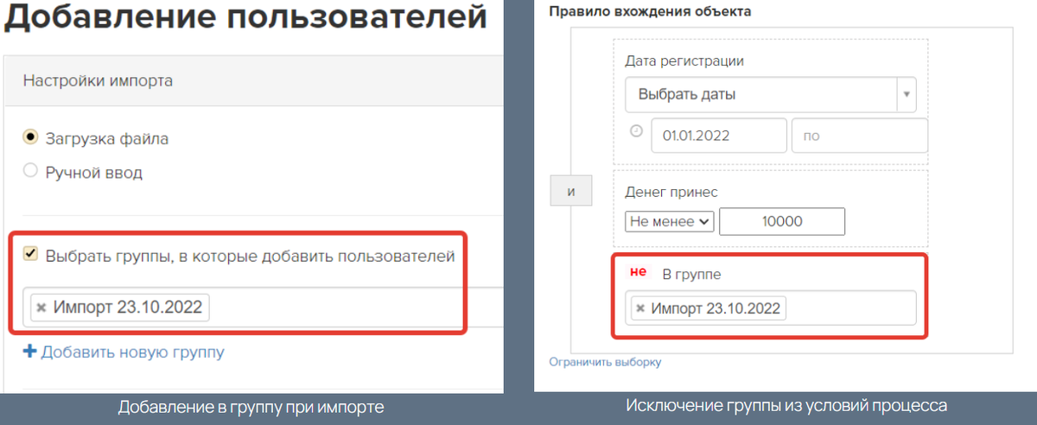Click the clock icon beside the start date
The width and height of the screenshot is (1037, 425).
pyautogui.click(x=637, y=131)
